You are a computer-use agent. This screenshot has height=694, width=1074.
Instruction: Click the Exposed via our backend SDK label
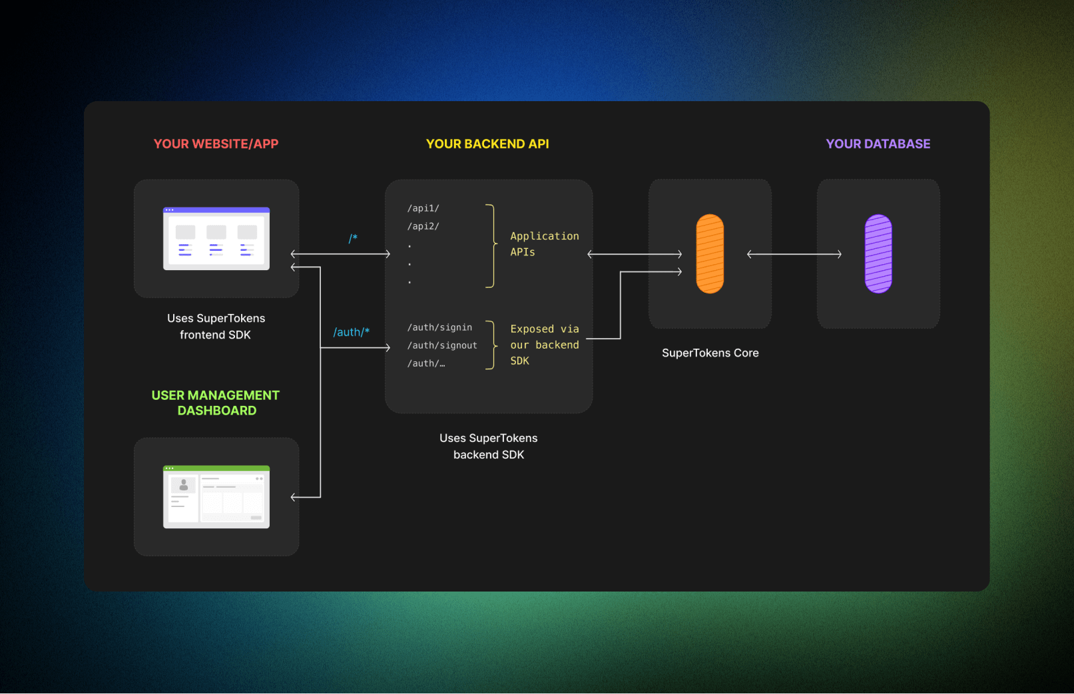(545, 345)
